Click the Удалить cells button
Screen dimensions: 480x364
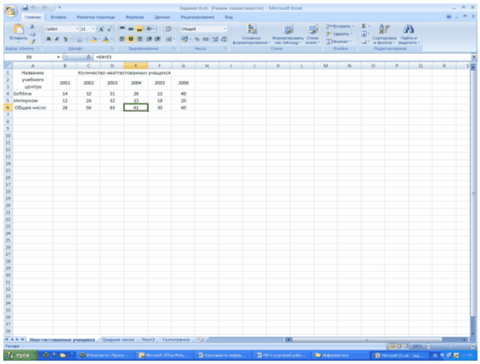(x=340, y=34)
